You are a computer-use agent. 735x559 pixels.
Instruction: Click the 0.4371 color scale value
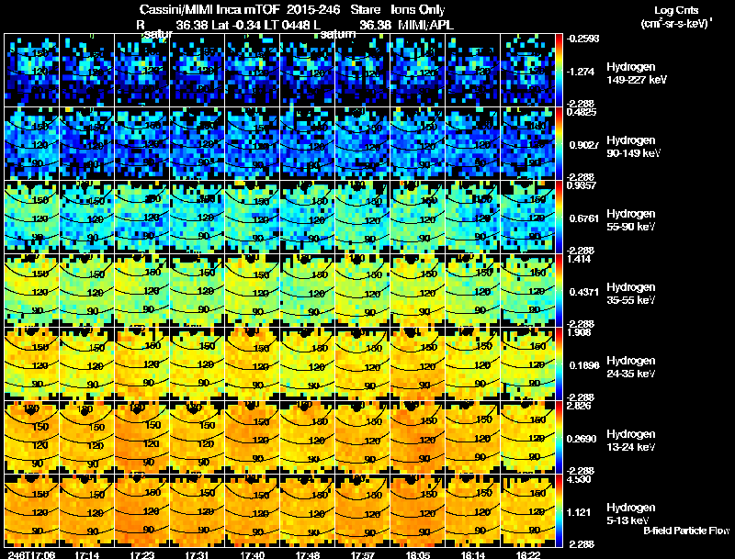click(582, 292)
